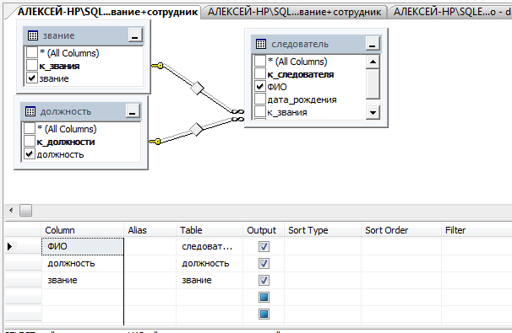Select к_следователя field name text

point(301,75)
